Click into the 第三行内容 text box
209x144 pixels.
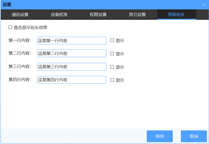(x=72, y=67)
